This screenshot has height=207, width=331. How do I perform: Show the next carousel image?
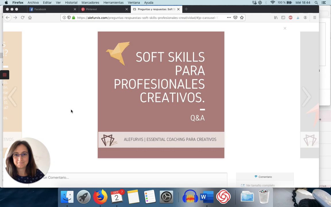[x=307, y=97]
